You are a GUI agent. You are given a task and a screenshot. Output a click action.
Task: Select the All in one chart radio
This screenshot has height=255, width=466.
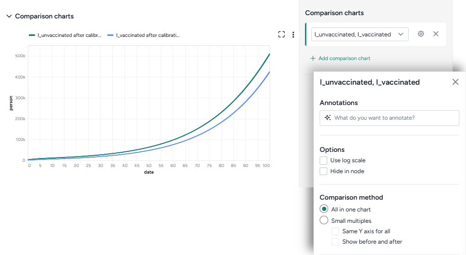point(324,209)
